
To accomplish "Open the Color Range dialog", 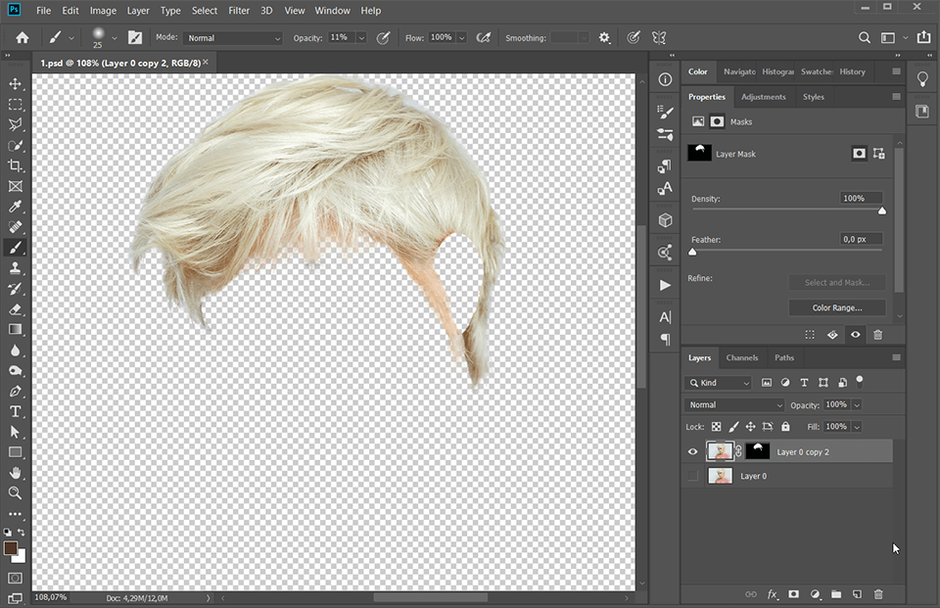I will (x=836, y=306).
